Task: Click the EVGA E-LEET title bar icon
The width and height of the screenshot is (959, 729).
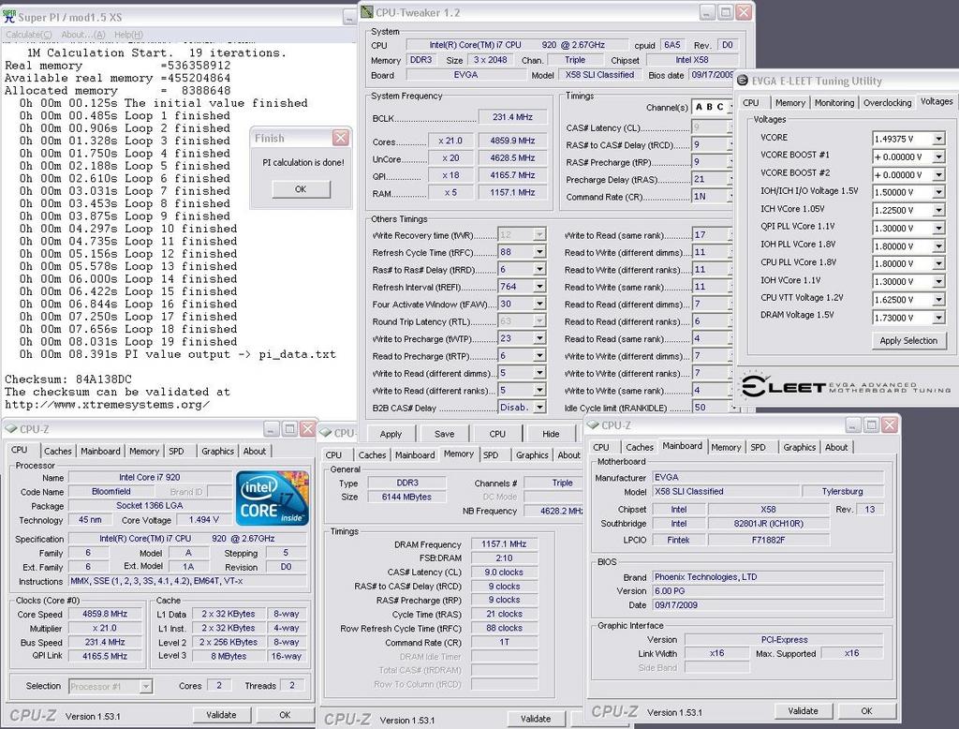Action: click(743, 81)
